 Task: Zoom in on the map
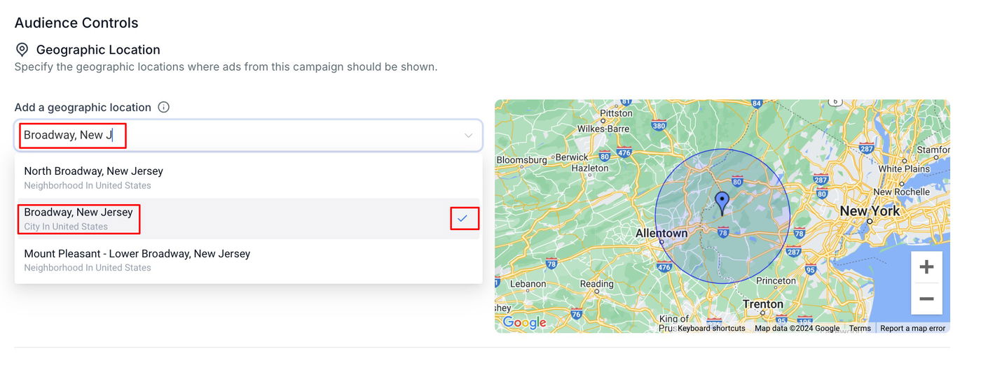(x=926, y=267)
